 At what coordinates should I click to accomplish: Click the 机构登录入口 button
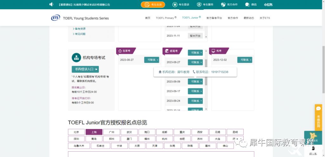coord(85,69)
